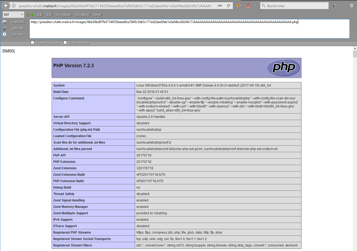Click the 'Registered PHP Streams' label

(72, 233)
